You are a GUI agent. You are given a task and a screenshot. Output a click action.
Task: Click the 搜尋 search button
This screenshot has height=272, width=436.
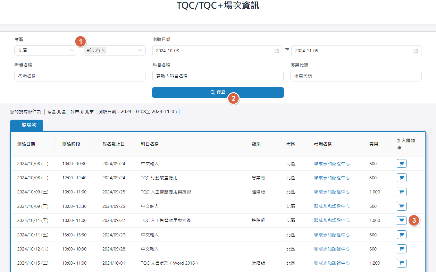[x=218, y=92]
